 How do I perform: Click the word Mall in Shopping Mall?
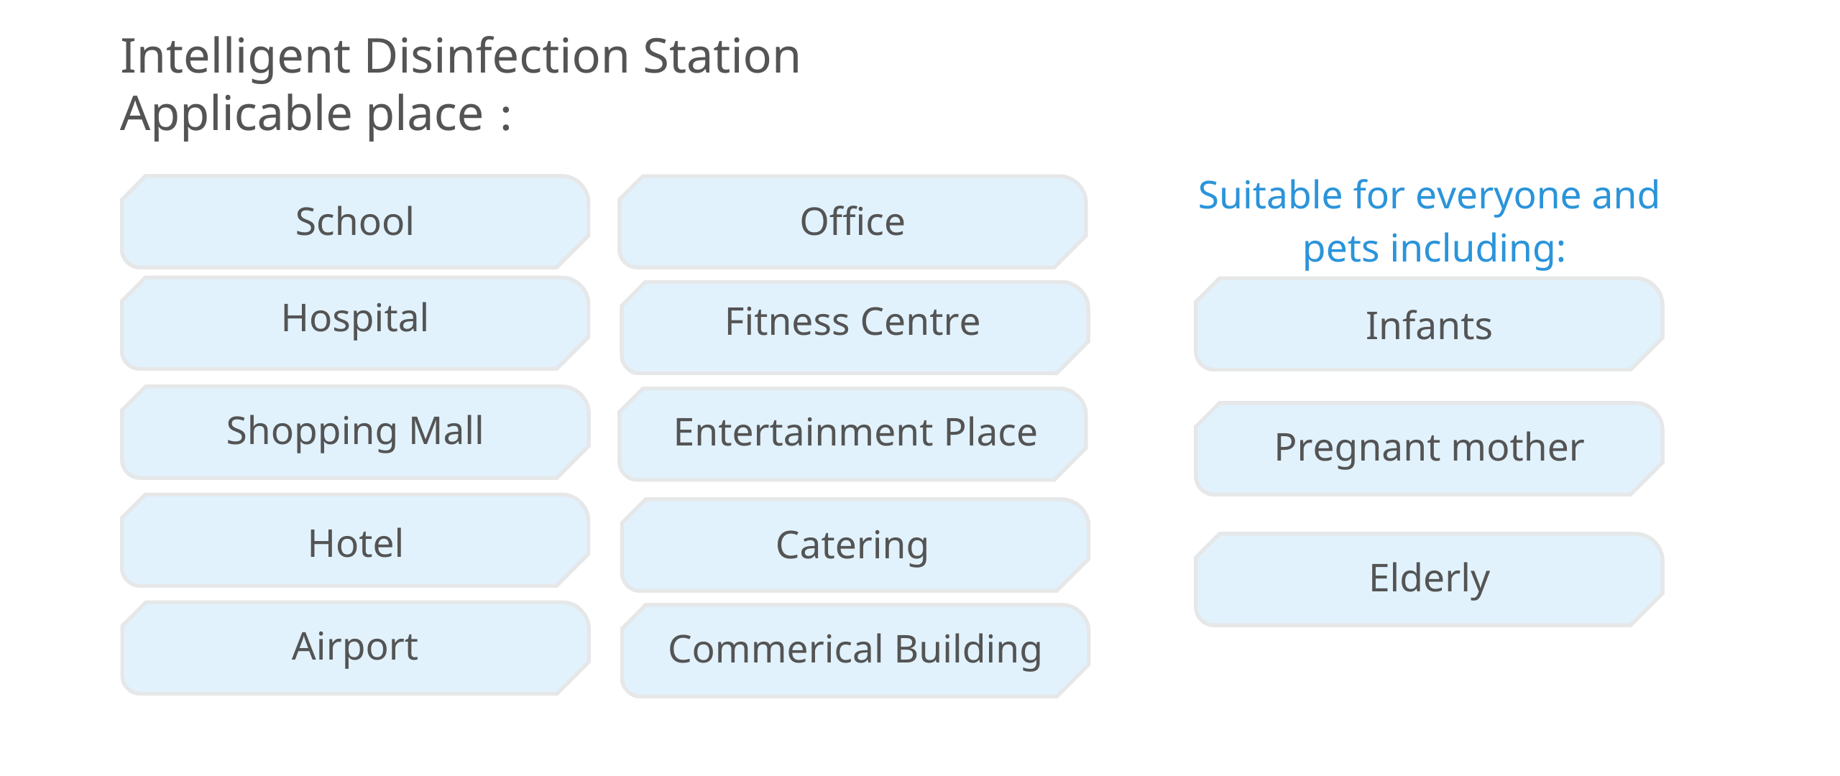tap(446, 430)
